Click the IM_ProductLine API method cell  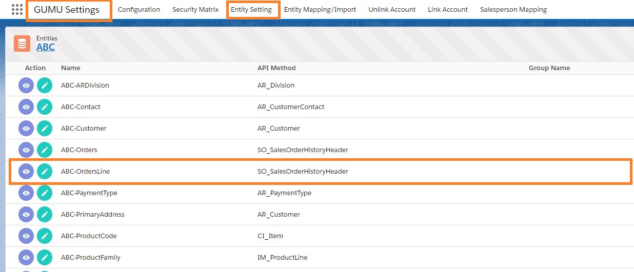tap(283, 258)
